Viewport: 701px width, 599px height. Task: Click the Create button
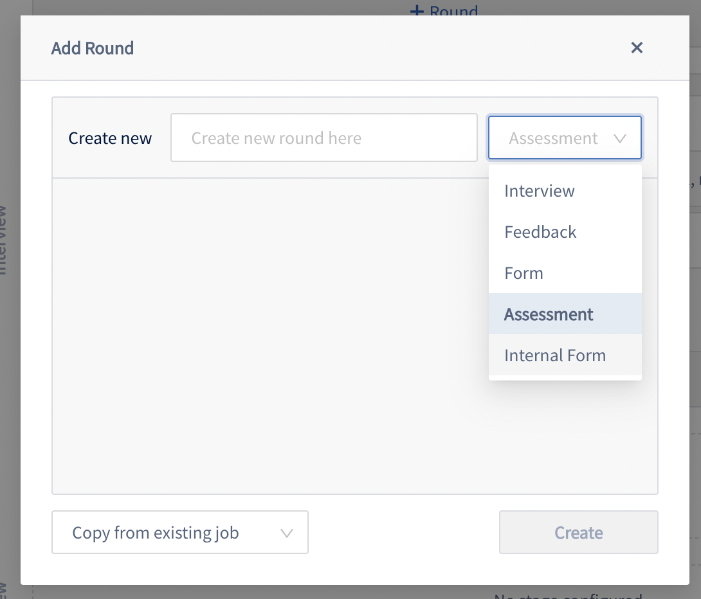pos(579,532)
